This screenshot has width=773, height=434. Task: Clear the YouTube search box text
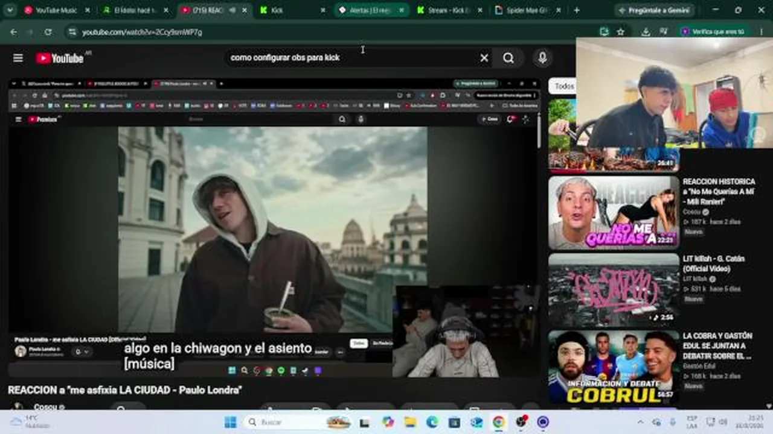484,58
